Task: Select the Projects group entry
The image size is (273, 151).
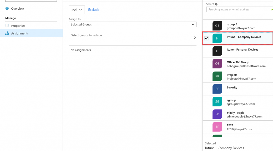Action: (238, 76)
